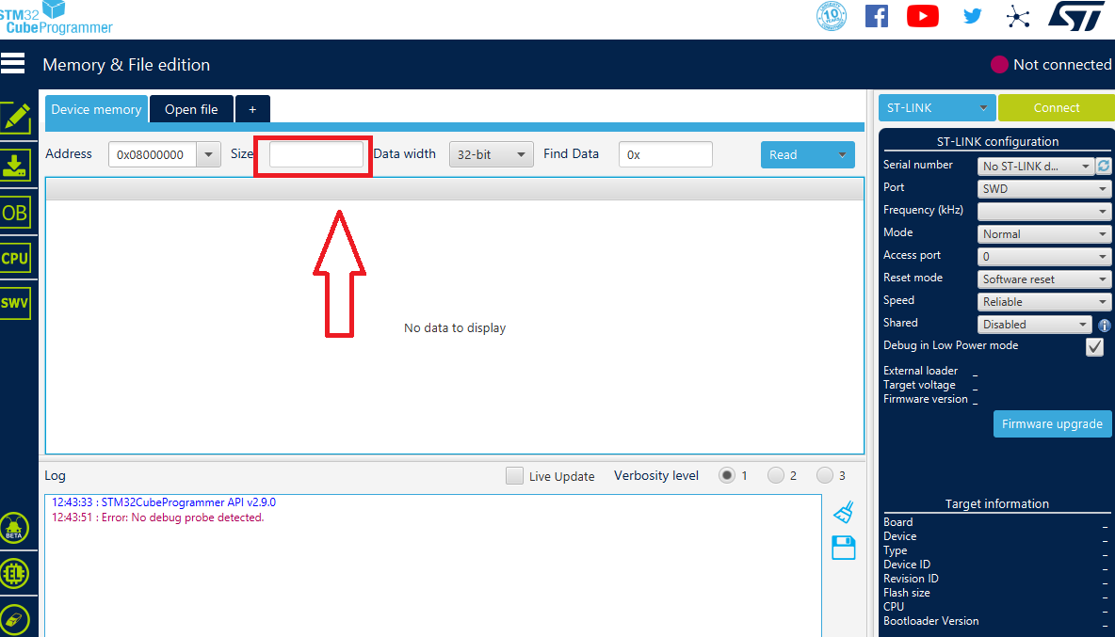Select verbosity level 1
Screen dimensions: 1115x637
point(726,475)
